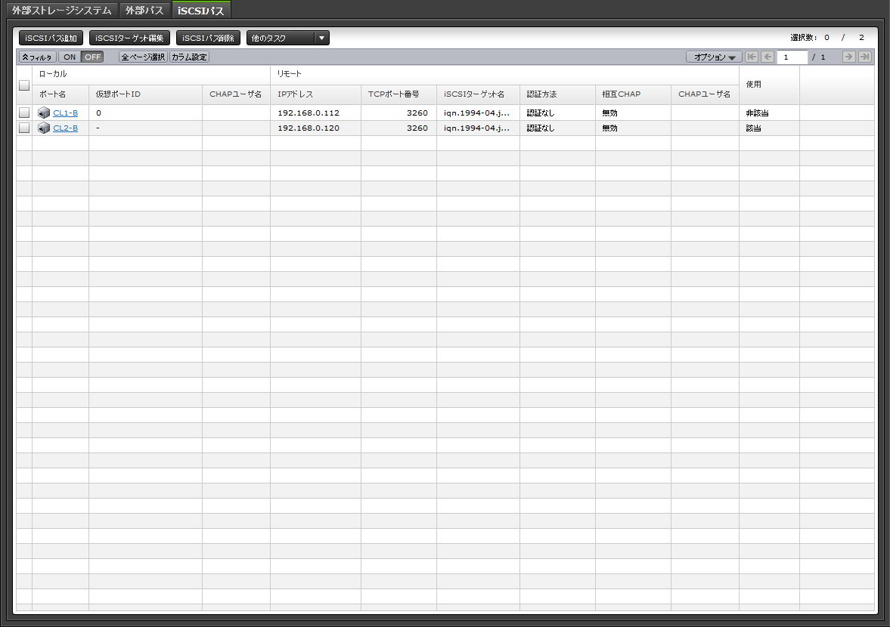Tick the select-all checkbox in table header
Image resolution: width=890 pixels, height=627 pixels.
[24, 85]
